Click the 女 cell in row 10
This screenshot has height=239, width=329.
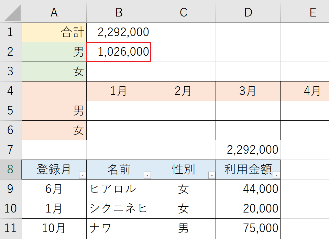tap(183, 209)
